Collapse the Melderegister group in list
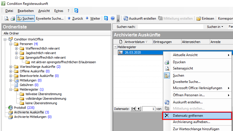Viewport: 233px width, 131px height. coord(115,47)
